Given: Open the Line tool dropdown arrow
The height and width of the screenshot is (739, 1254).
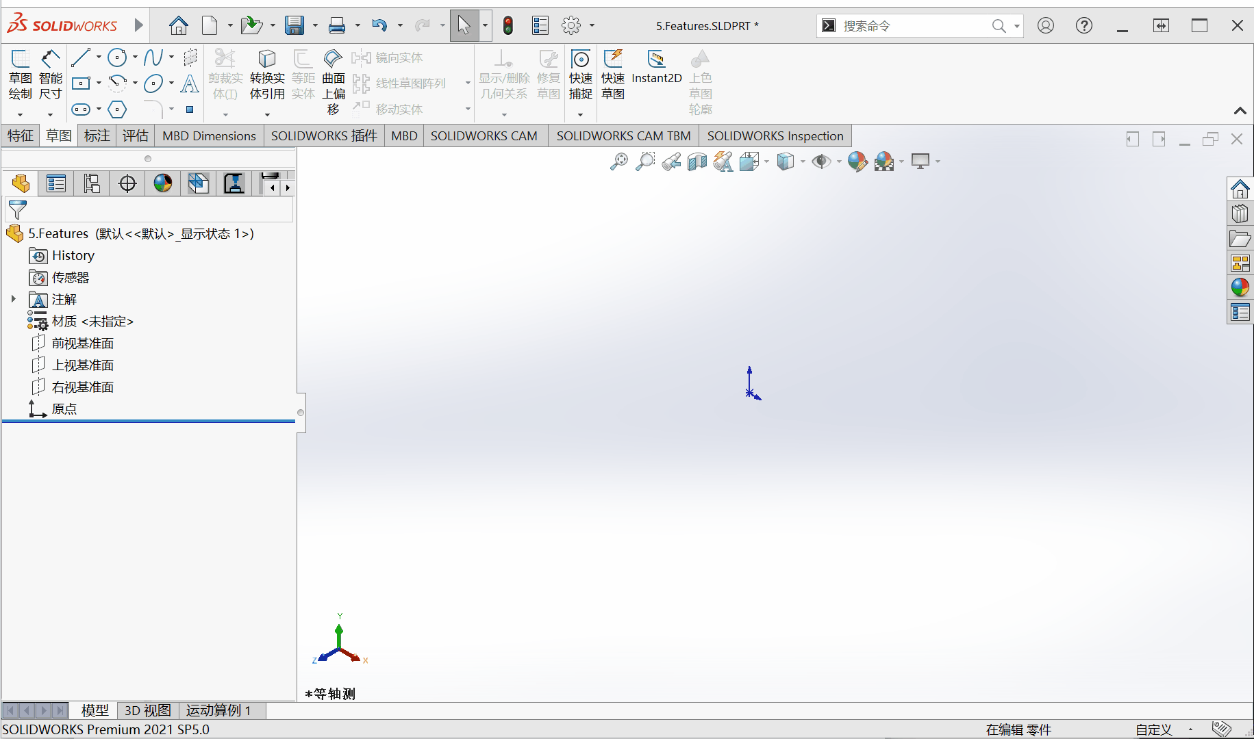Looking at the screenshot, I should click(x=99, y=58).
